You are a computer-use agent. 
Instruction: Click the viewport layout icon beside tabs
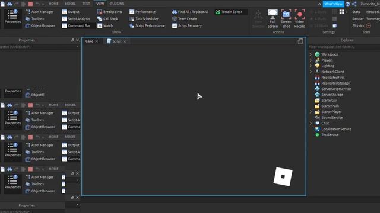[x=300, y=41]
